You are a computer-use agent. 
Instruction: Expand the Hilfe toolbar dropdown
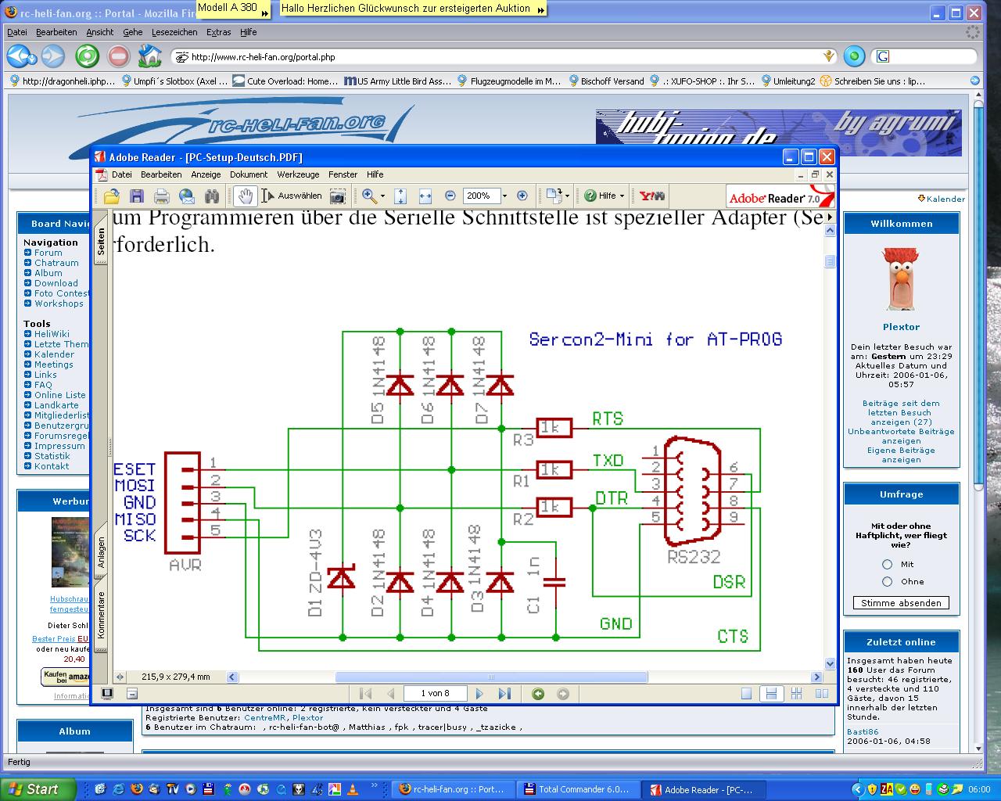click(x=622, y=196)
